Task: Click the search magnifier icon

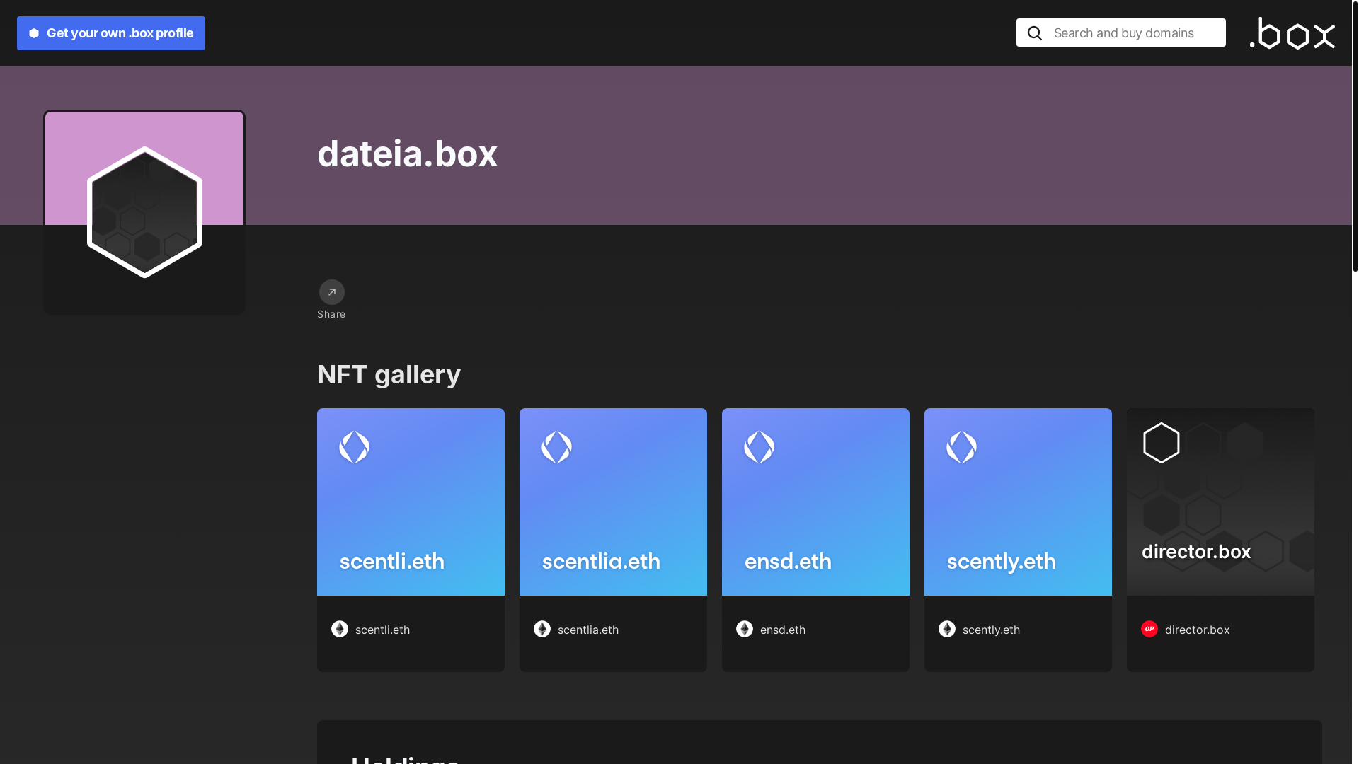Action: 1035,33
